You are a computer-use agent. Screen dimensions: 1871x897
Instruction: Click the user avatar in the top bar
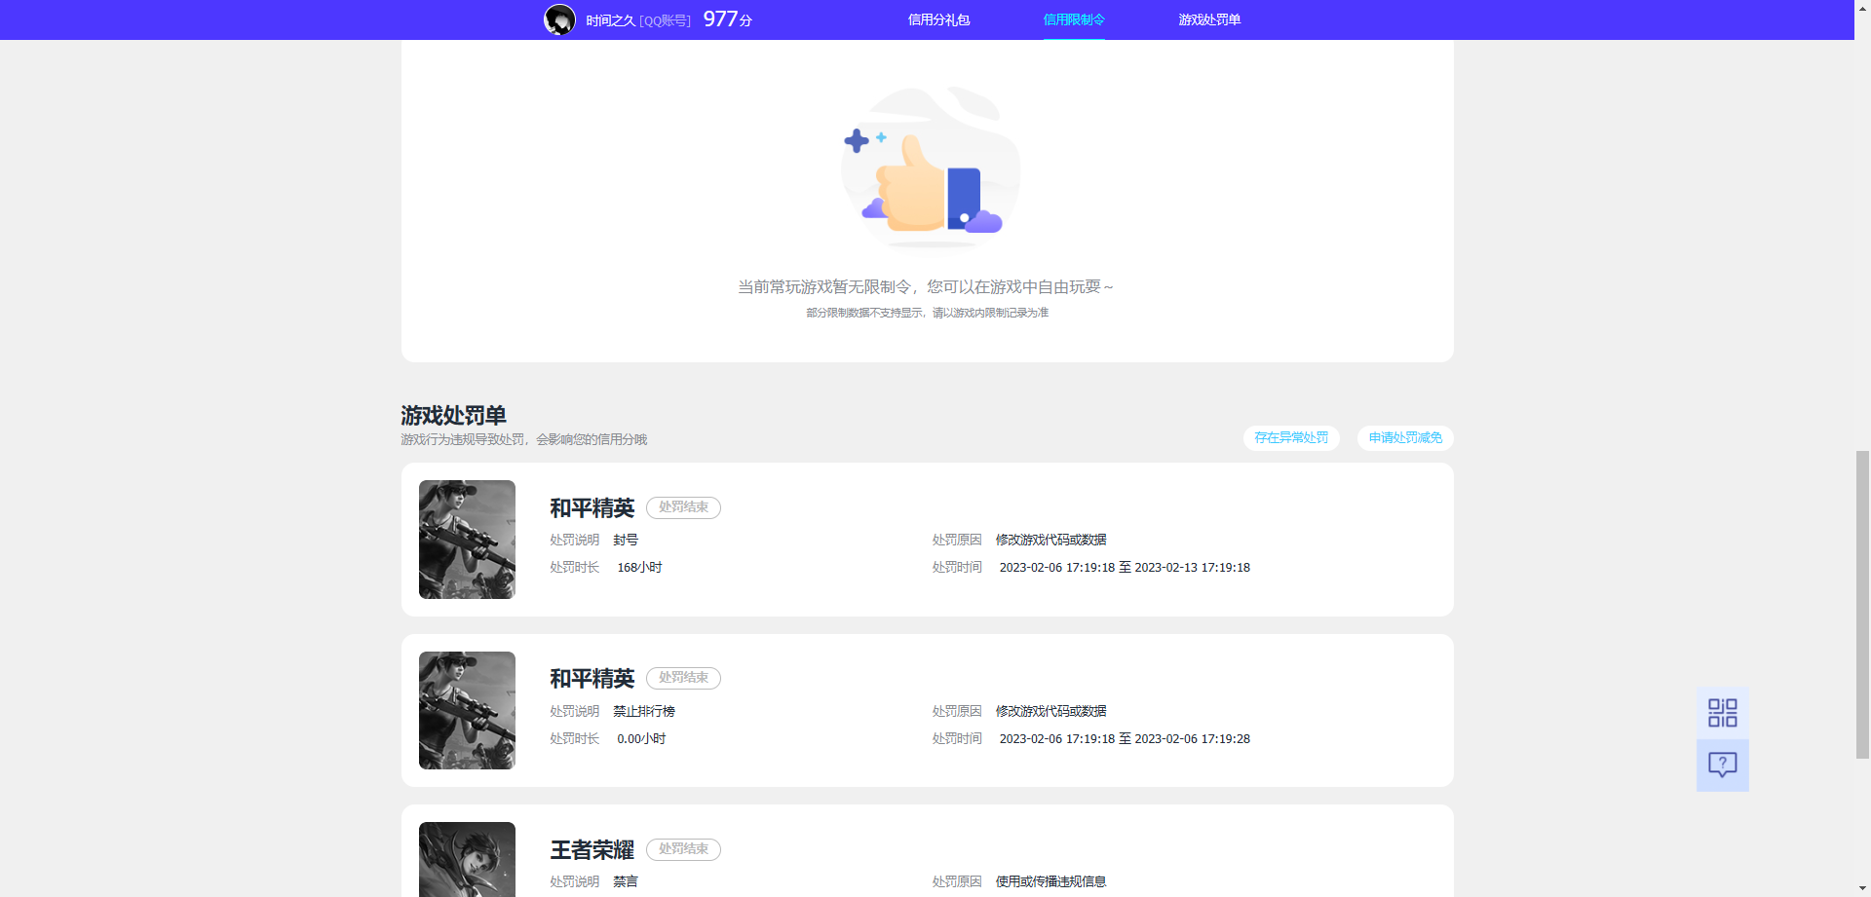(560, 19)
